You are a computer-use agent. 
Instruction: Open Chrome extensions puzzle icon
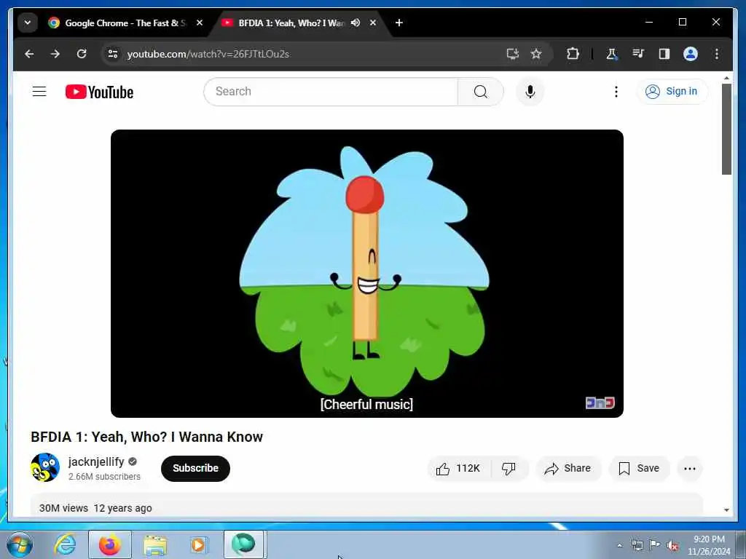point(573,54)
